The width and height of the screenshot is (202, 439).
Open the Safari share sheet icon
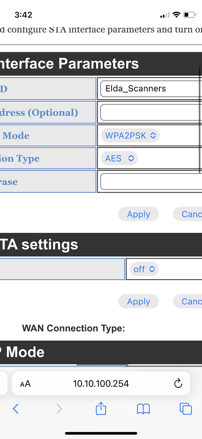(x=101, y=408)
